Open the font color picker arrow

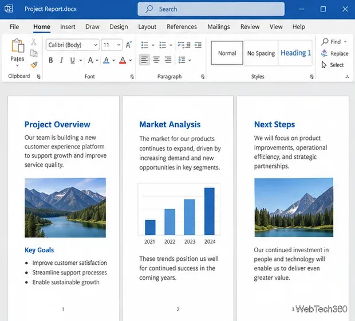pos(131,60)
